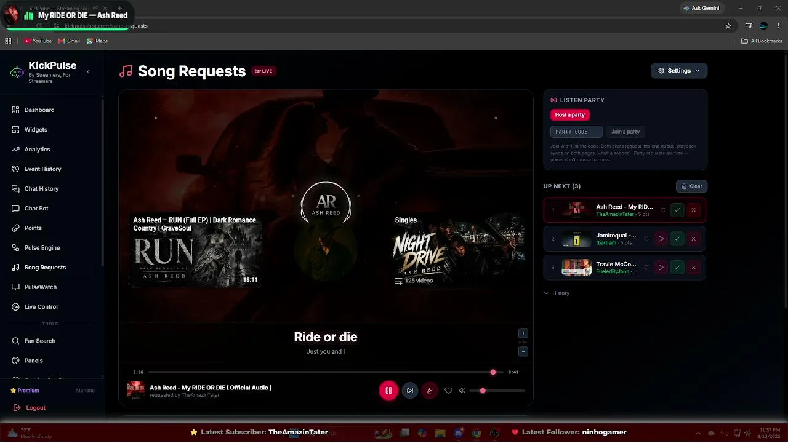Click the KickPulse logo icon
Screen dimensions: 788x443
(x=17, y=72)
